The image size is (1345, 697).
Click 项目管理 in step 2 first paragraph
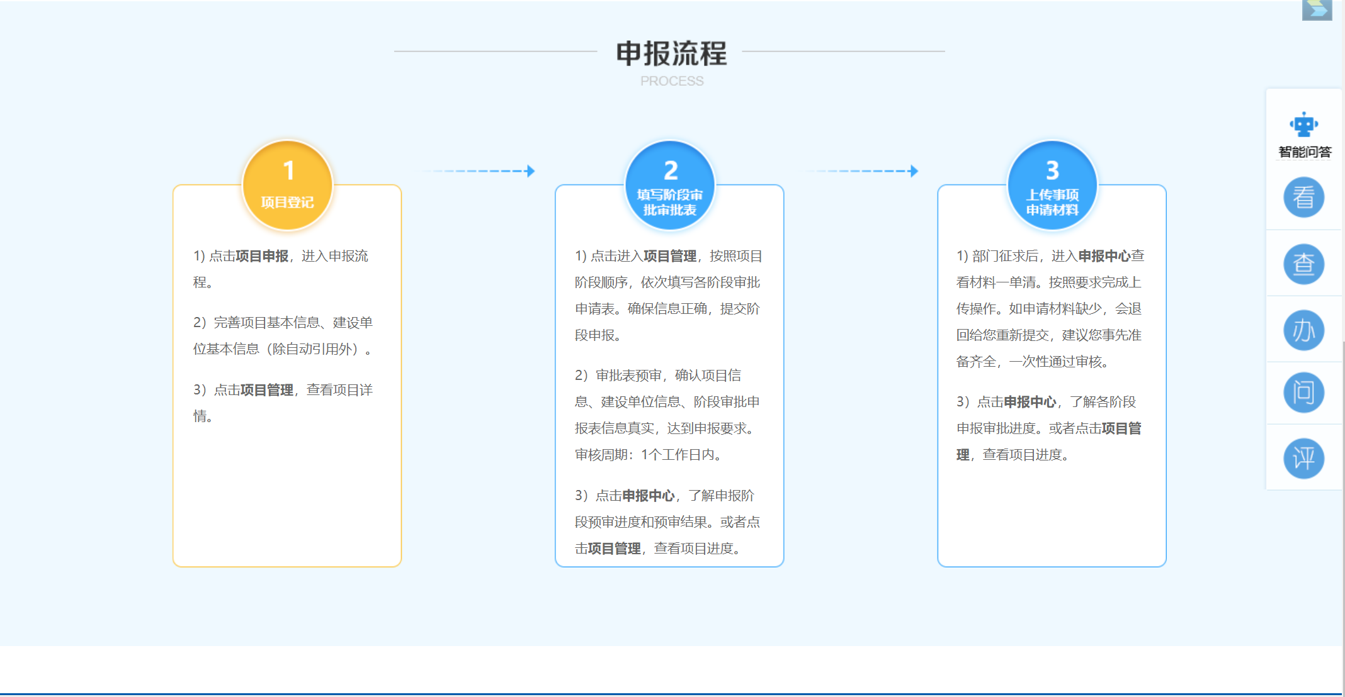[x=670, y=256]
